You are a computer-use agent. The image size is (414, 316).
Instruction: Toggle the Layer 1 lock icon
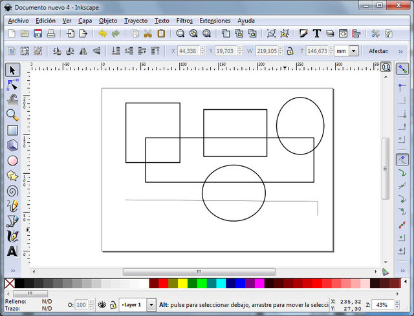113,304
